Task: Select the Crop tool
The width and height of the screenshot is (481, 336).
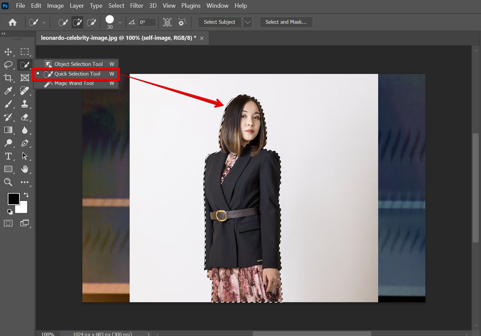Action: click(8, 78)
